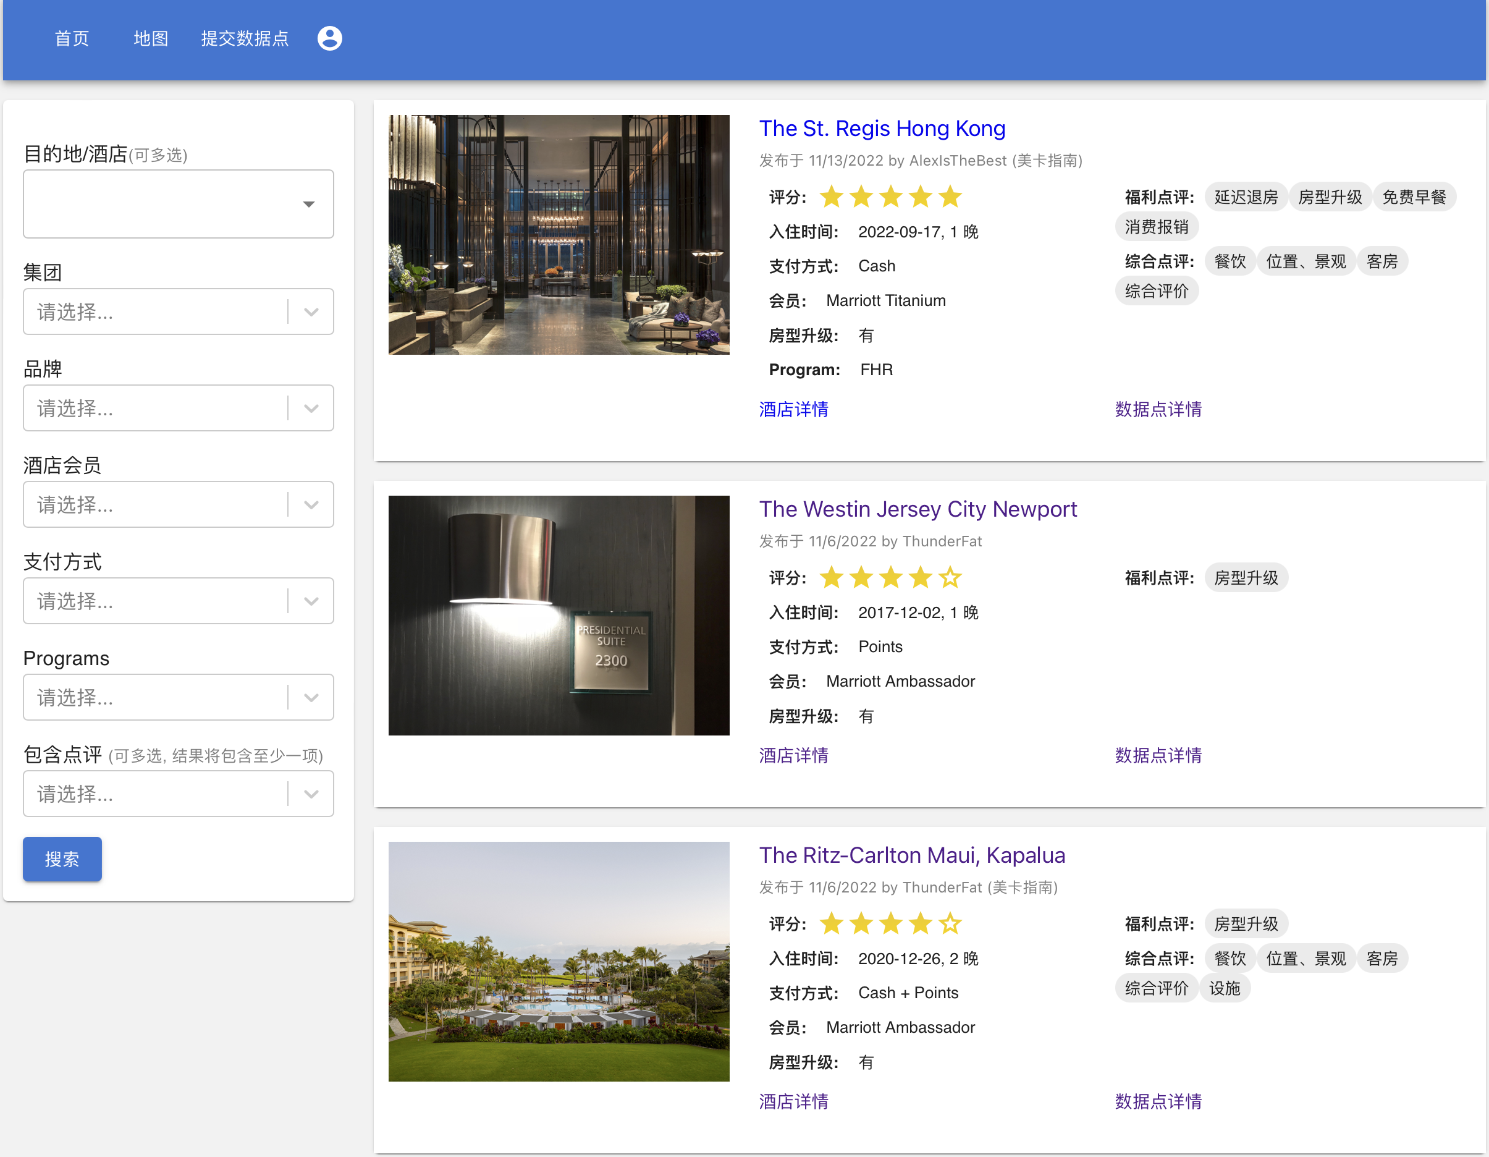The image size is (1489, 1157).
Task: Click the empty fifth star of Westin rating
Action: click(950, 578)
